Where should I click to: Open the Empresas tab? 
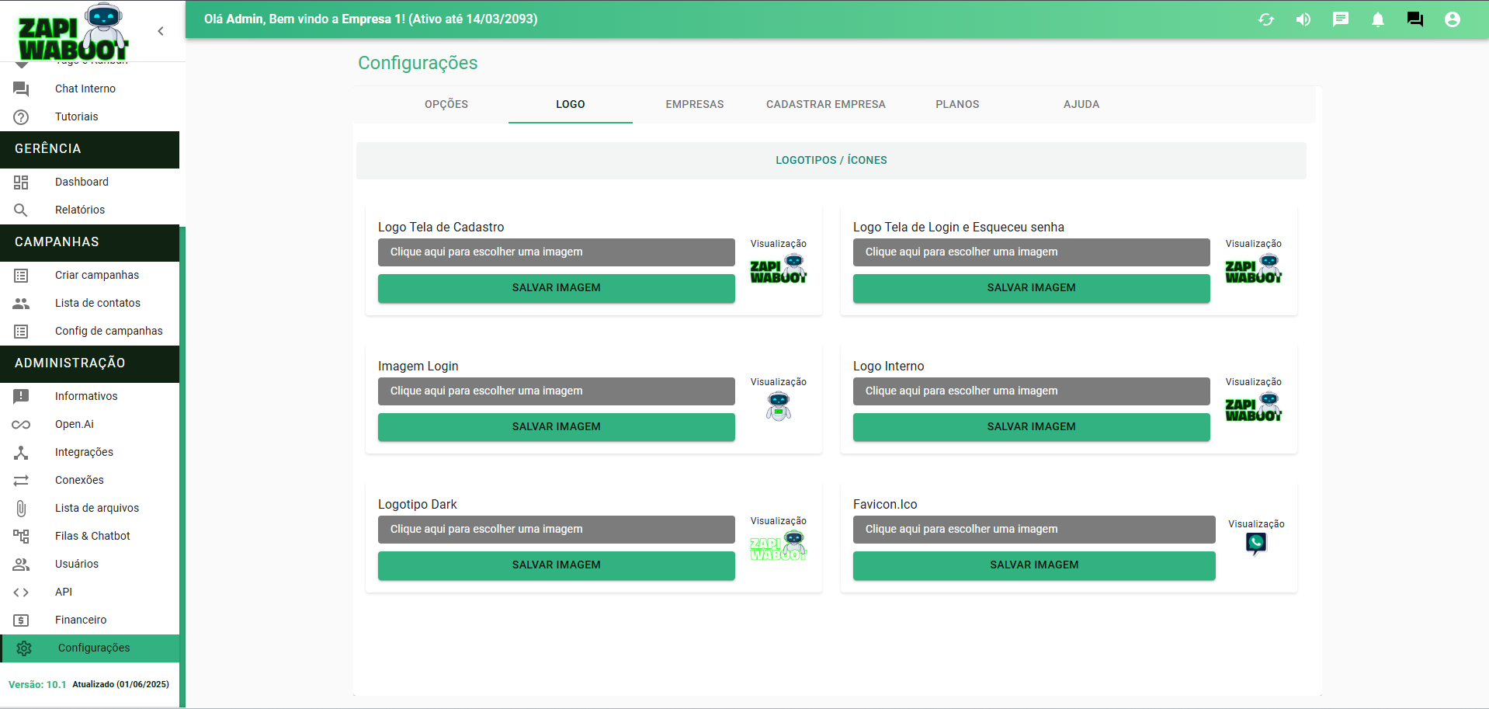695,104
